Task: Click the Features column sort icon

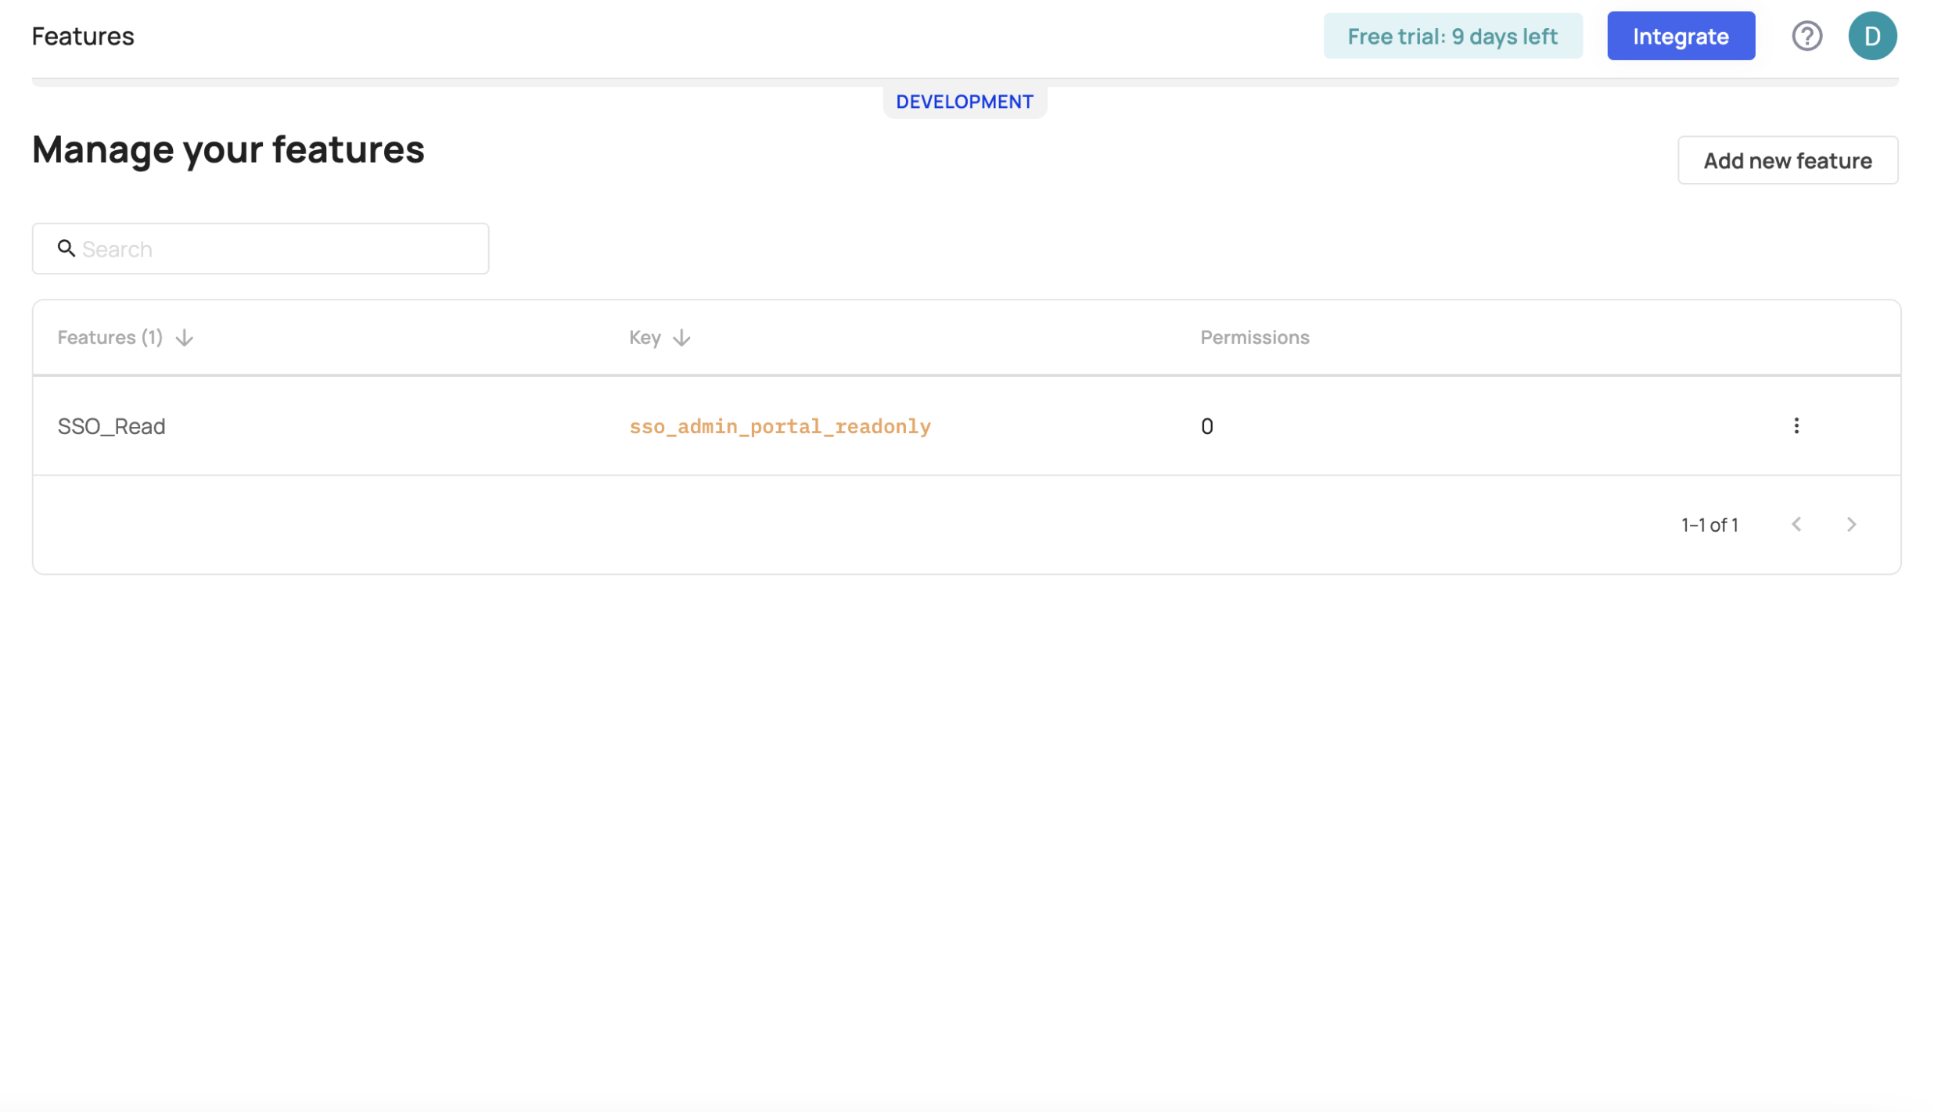Action: coord(185,335)
